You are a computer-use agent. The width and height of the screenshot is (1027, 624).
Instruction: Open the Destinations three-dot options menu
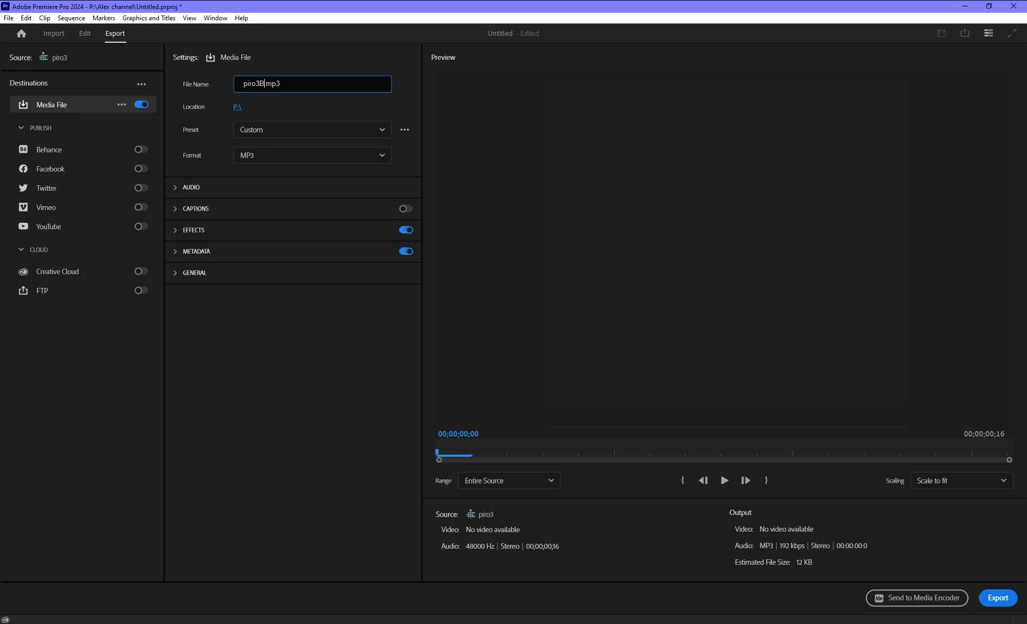point(141,84)
